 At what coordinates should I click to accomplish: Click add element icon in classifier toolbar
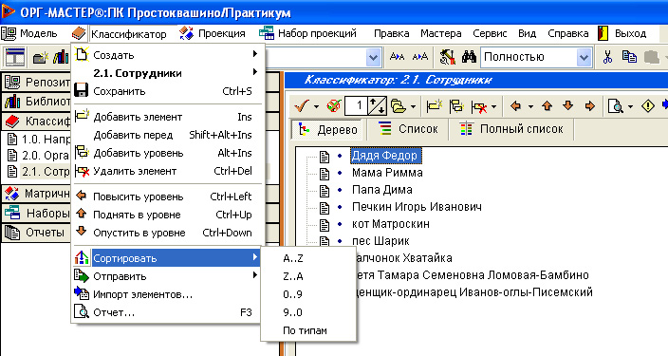point(435,106)
